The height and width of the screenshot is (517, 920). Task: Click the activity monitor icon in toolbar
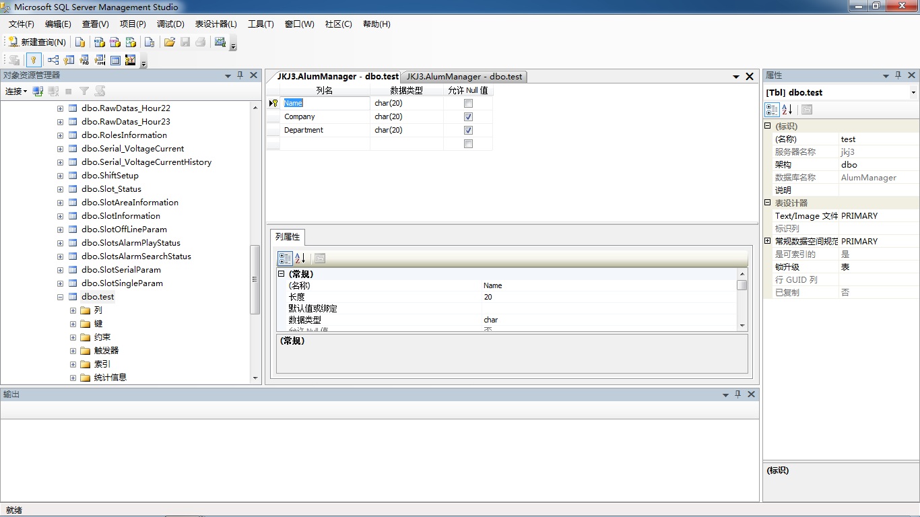(220, 42)
